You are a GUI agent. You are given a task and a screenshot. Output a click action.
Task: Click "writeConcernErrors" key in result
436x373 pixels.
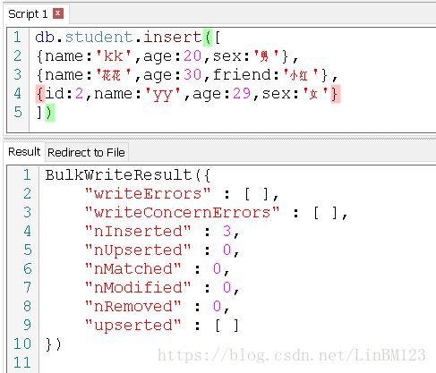click(x=182, y=213)
